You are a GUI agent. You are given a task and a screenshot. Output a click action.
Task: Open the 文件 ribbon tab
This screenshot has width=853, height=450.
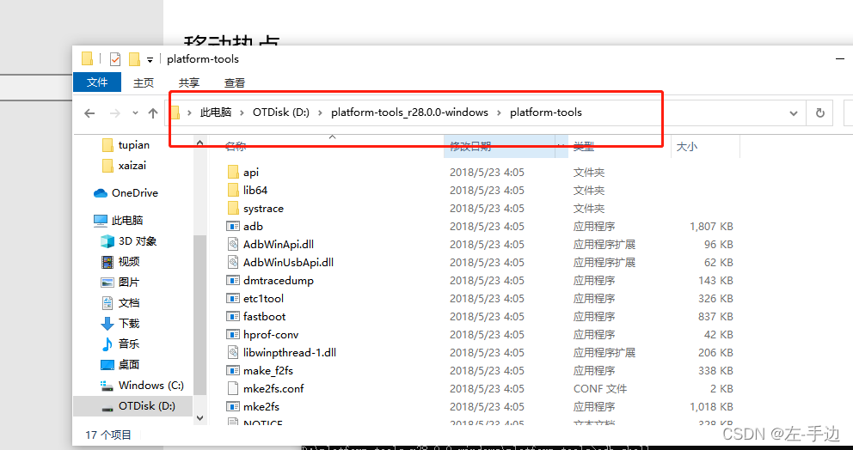click(x=97, y=82)
